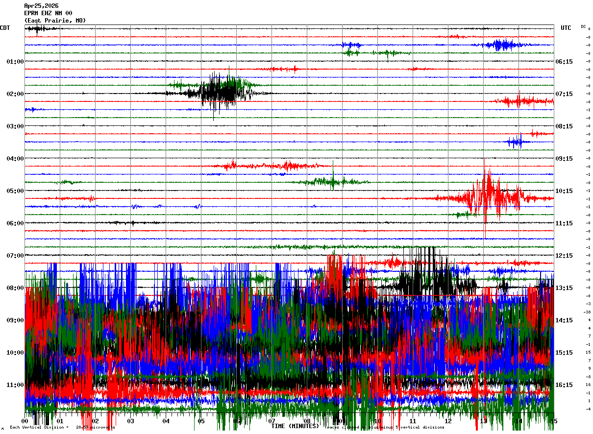593x434 pixels.
Task: Click the DC offset value -3
Action: 588,304
